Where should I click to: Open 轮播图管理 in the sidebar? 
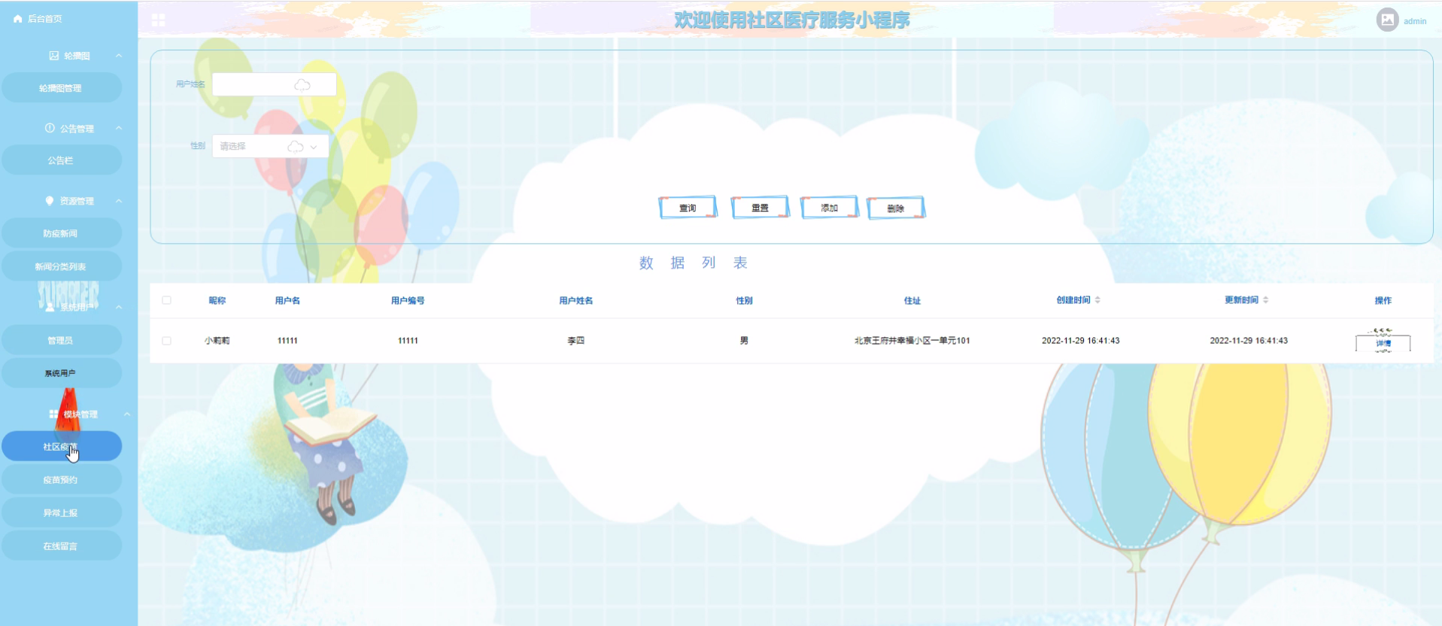(x=61, y=88)
